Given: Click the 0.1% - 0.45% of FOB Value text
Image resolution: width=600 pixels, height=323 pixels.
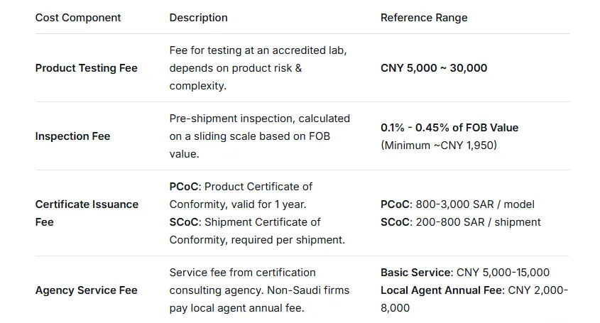Looking at the screenshot, I should pyautogui.click(x=449, y=128).
